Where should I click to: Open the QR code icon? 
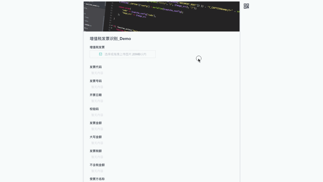[x=246, y=6]
